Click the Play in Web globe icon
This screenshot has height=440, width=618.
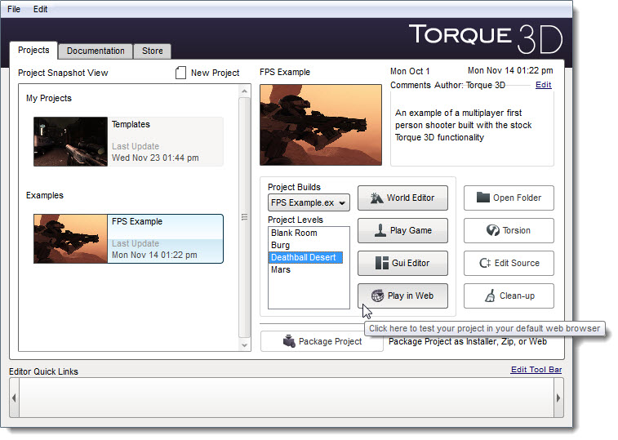coord(378,296)
